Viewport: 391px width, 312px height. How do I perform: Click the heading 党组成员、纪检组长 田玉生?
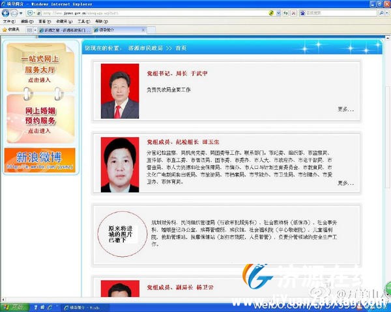[183, 142]
